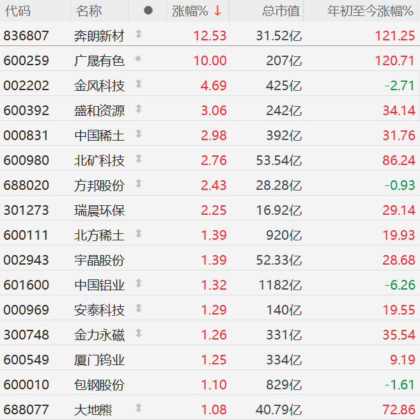Click the 920亿 market cap

(284, 235)
